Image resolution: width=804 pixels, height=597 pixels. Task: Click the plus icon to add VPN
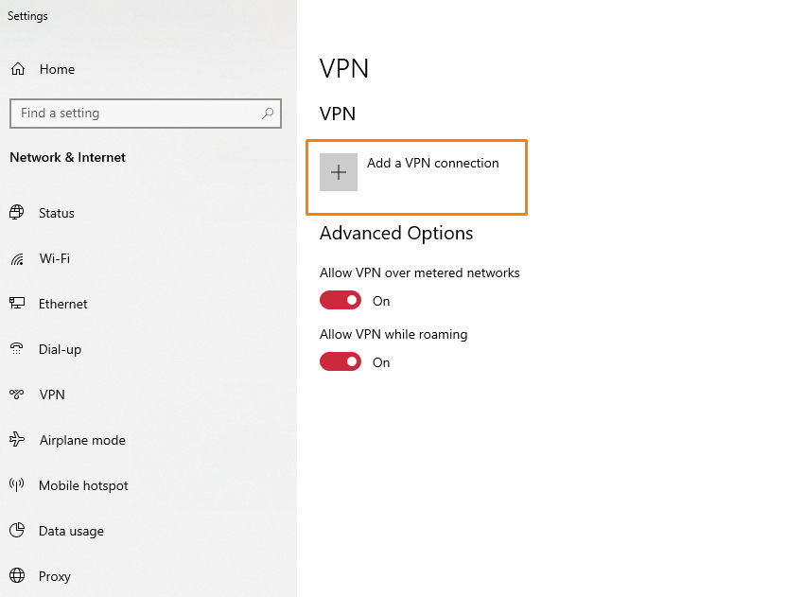(x=338, y=172)
